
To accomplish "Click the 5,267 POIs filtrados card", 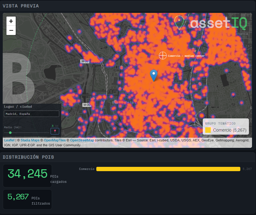I will pos(27,199).
